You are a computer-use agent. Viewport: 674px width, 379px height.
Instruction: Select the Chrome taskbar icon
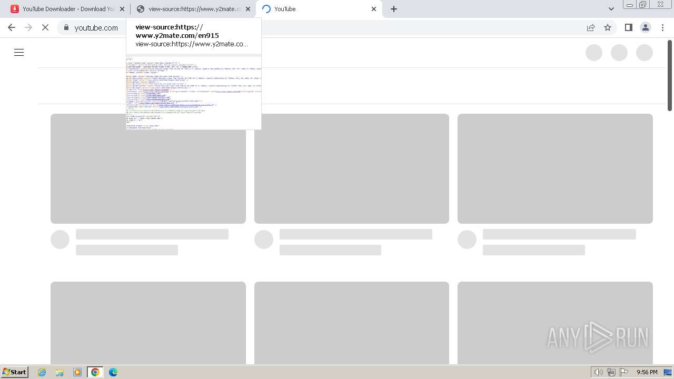(x=95, y=372)
